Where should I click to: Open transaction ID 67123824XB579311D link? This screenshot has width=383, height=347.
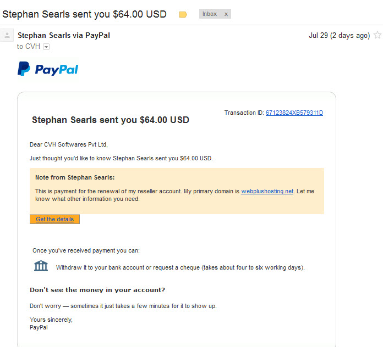pyautogui.click(x=294, y=113)
